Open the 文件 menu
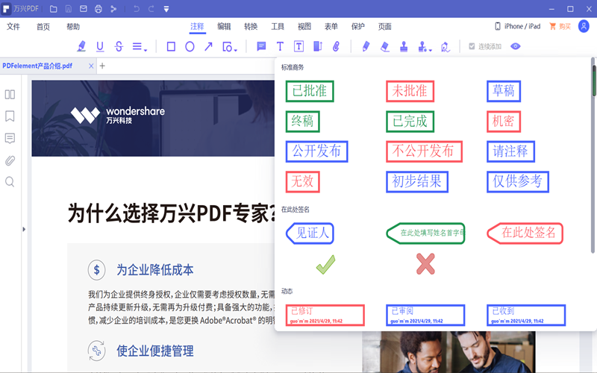The image size is (597, 373). pos(13,26)
